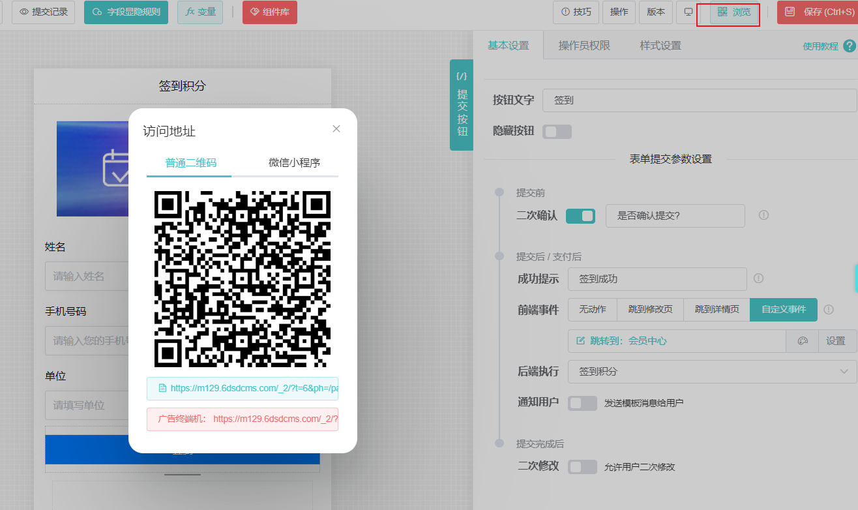Switch to 操作员权限 tab

tap(584, 46)
